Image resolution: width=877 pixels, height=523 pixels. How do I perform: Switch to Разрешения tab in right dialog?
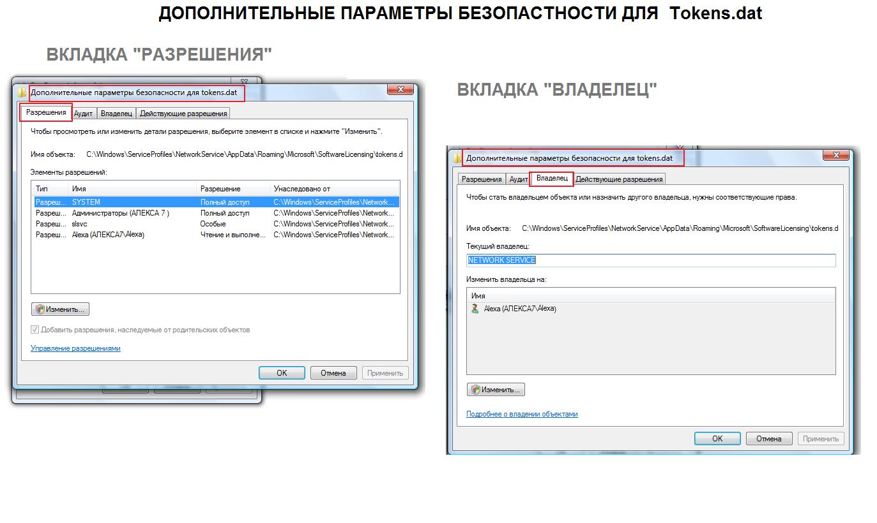pos(482,179)
